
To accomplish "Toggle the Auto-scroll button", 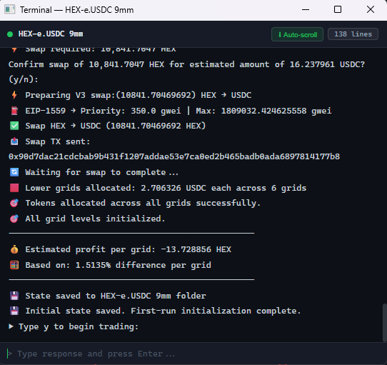I will 297,34.
